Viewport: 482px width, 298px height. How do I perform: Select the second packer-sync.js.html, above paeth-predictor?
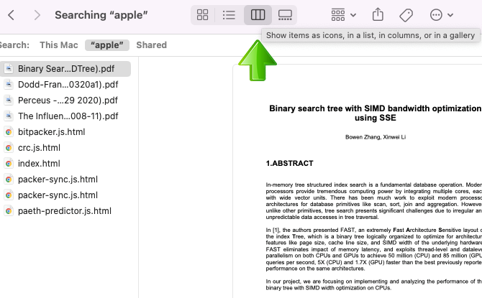pos(65,195)
